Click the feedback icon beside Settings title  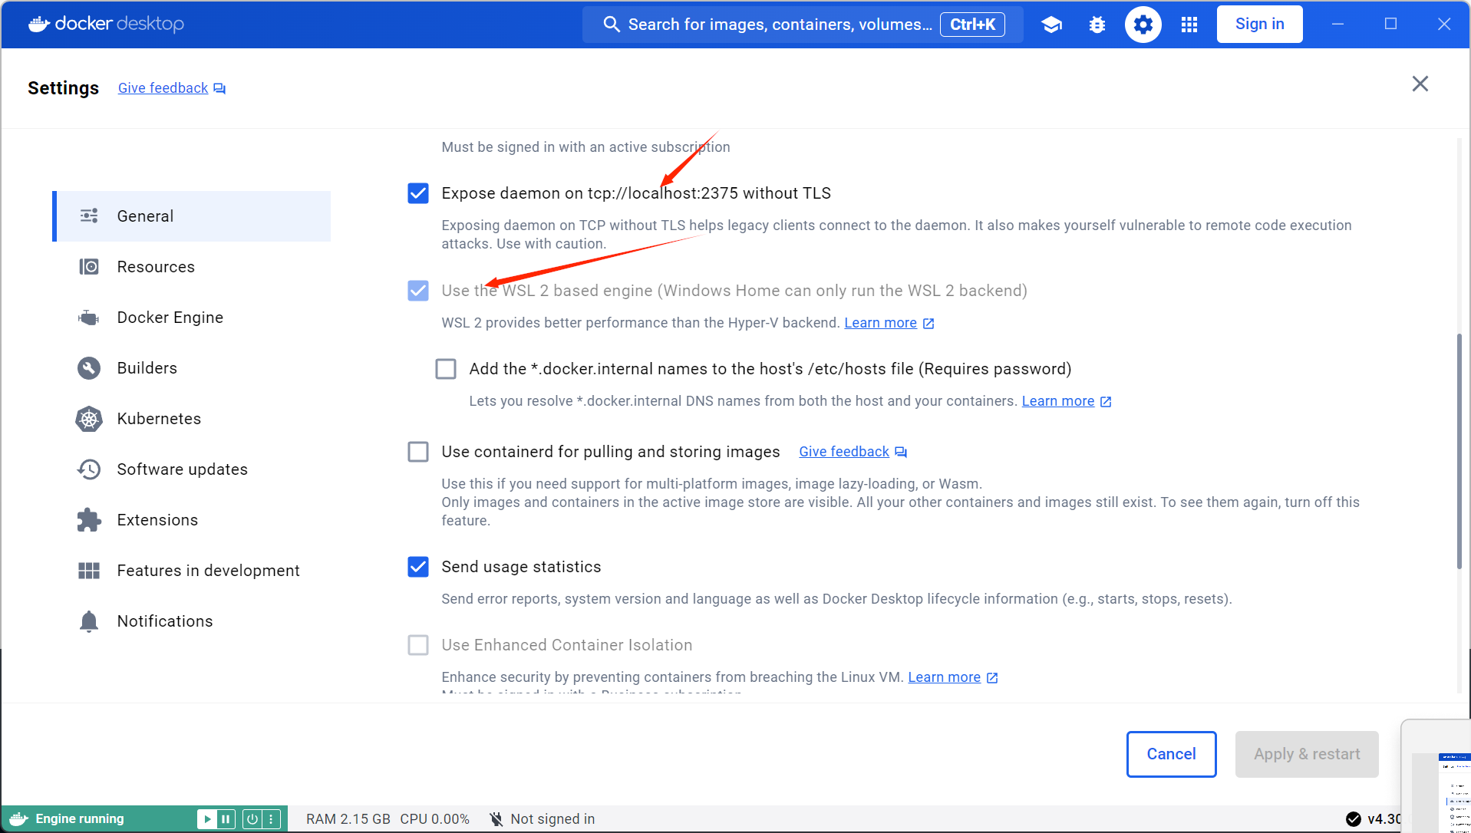coord(219,88)
